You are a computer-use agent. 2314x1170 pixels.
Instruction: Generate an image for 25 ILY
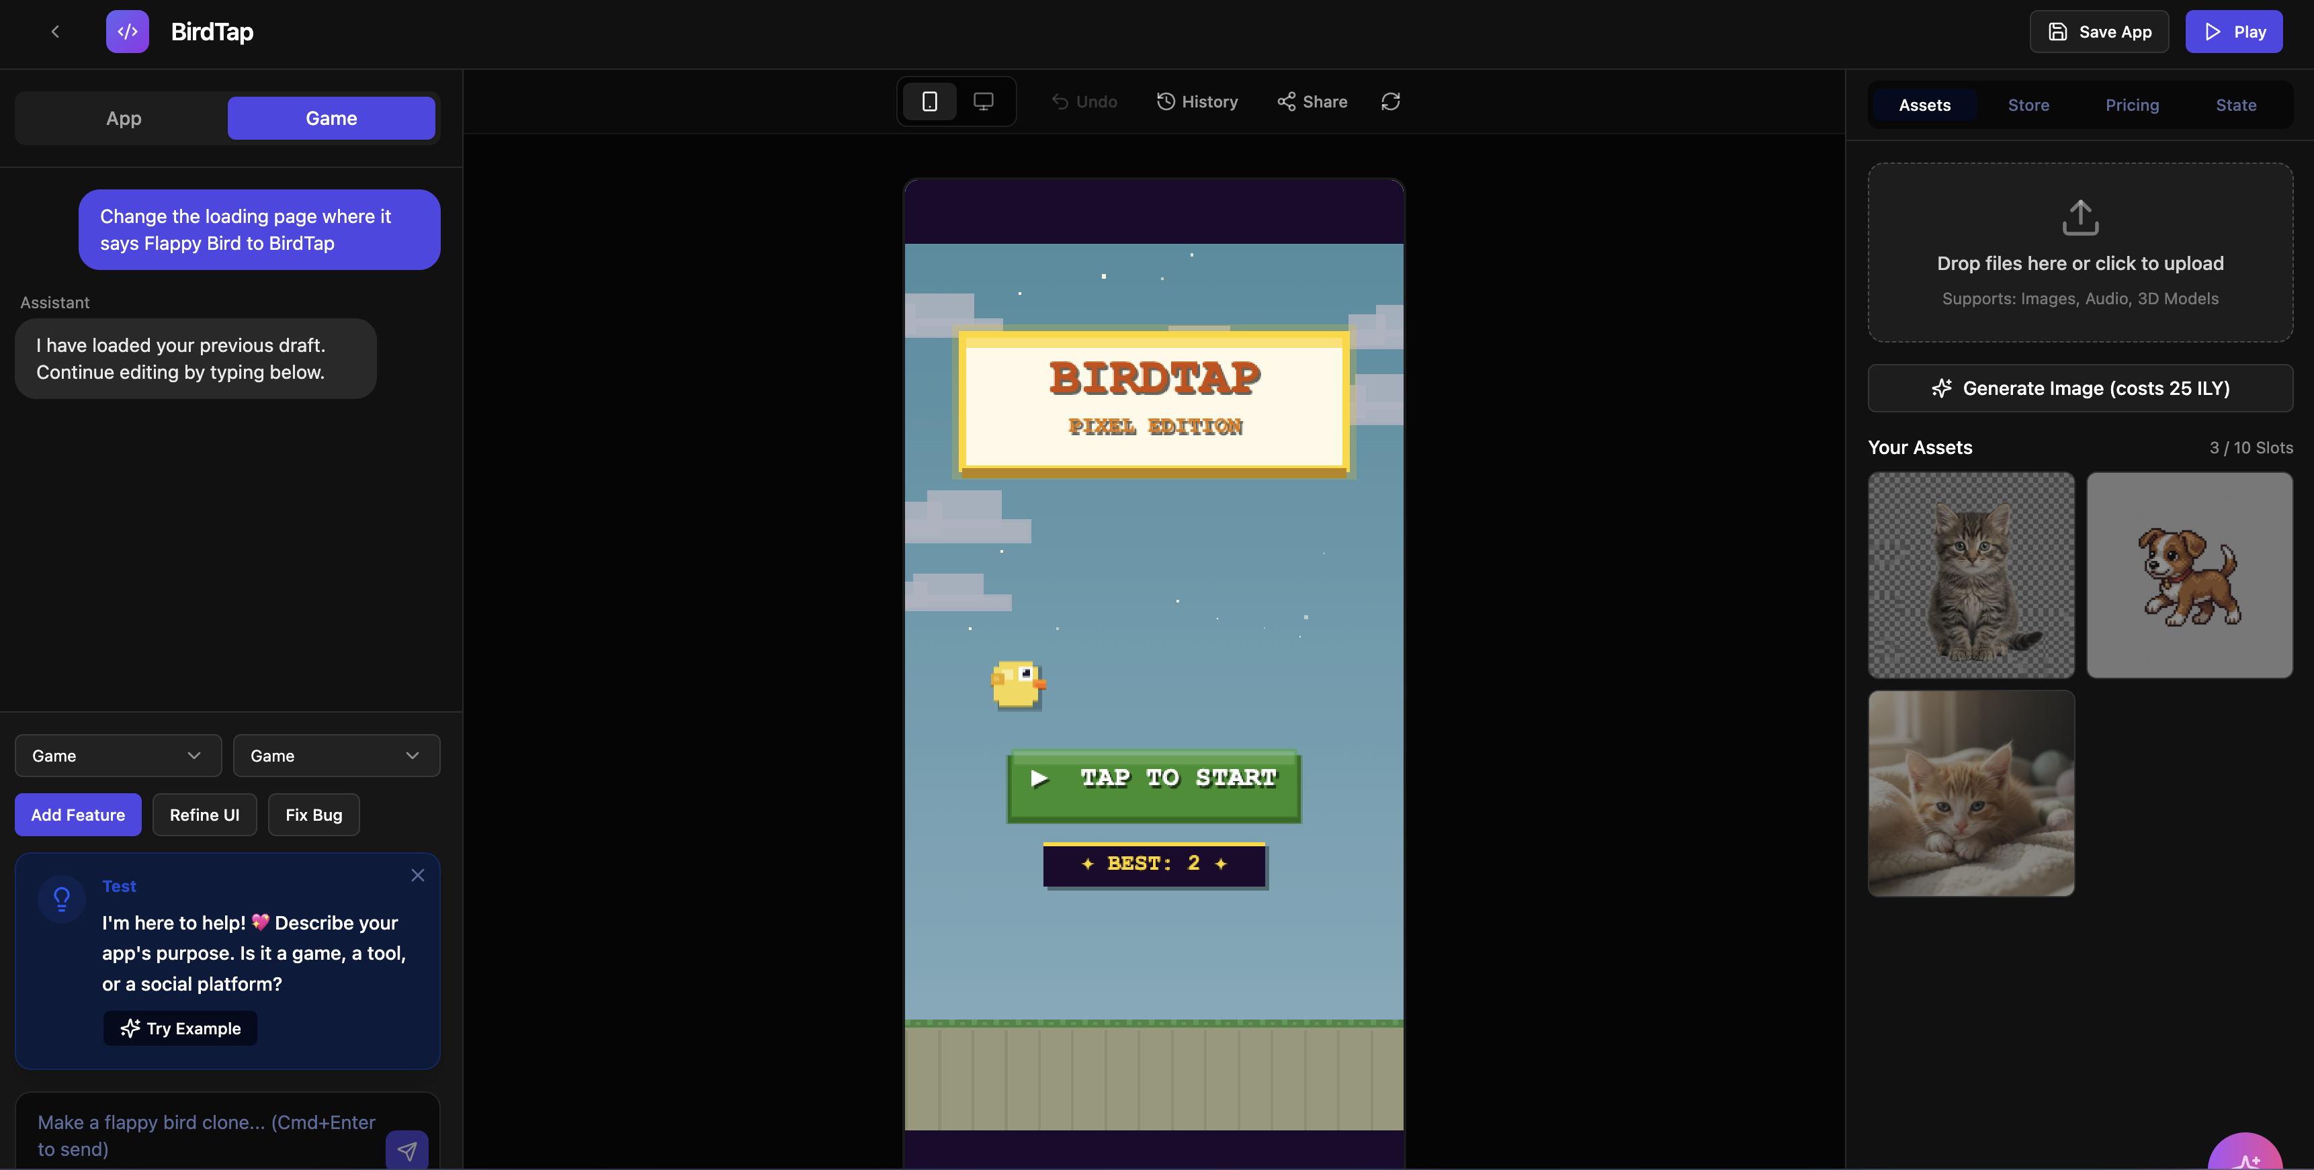click(2080, 388)
